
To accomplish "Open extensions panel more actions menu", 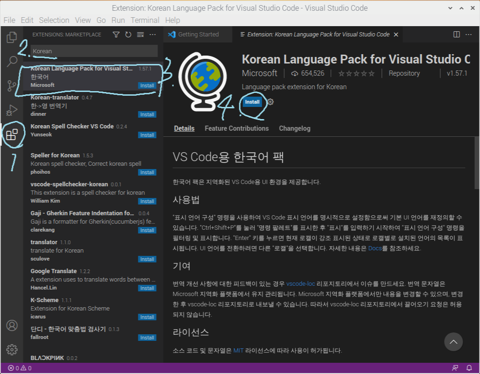I will tap(152, 35).
